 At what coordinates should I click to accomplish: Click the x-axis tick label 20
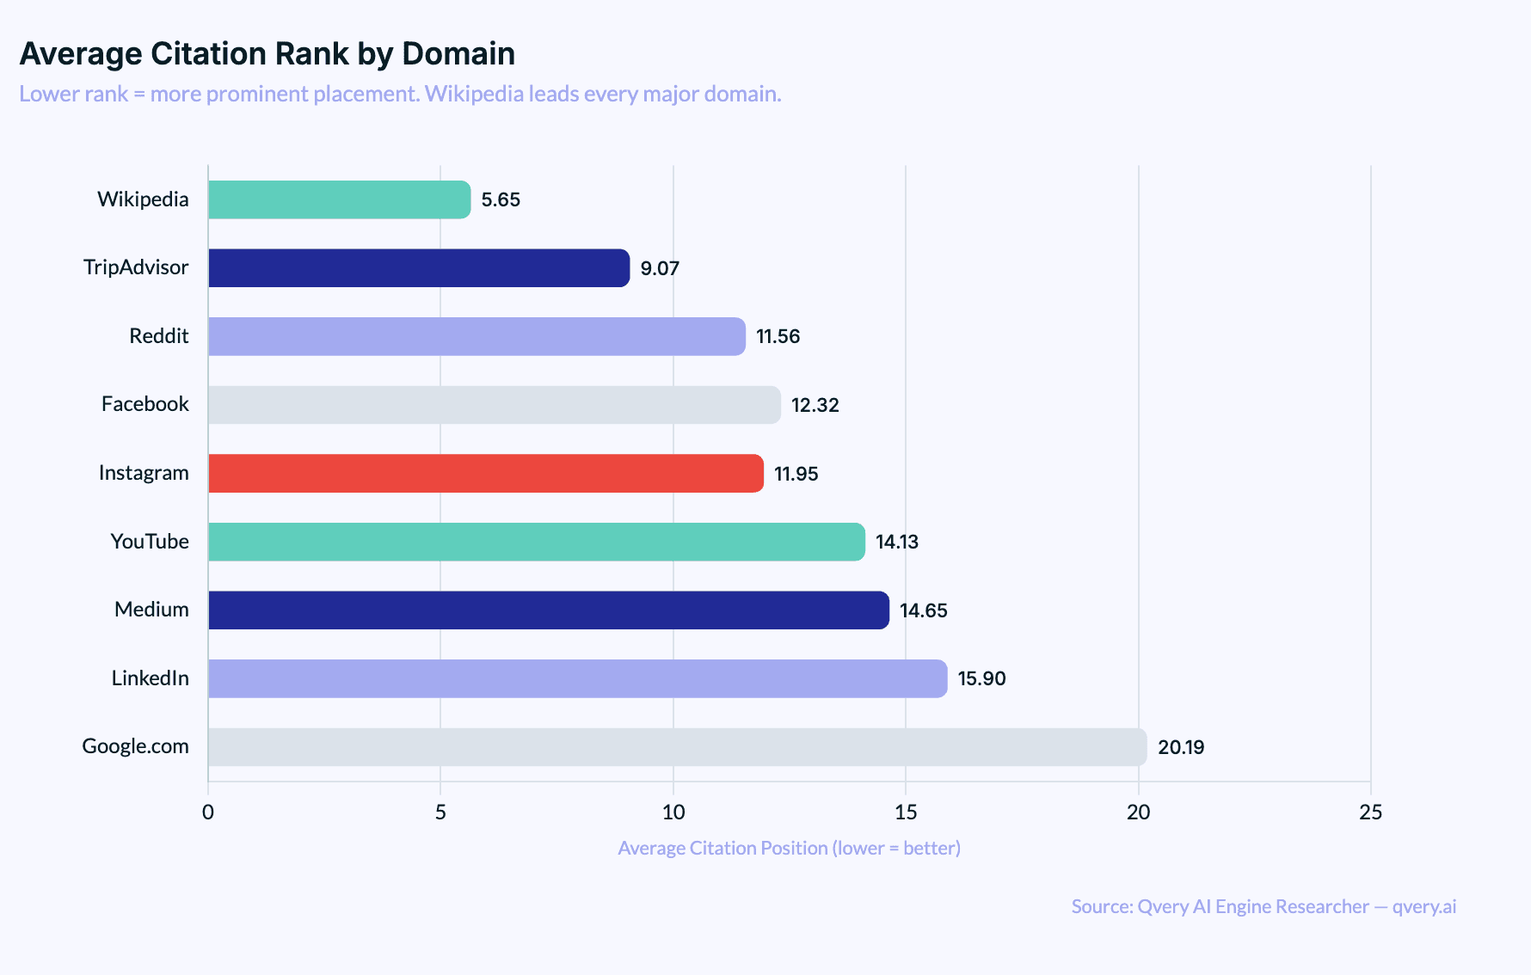coord(1139,812)
